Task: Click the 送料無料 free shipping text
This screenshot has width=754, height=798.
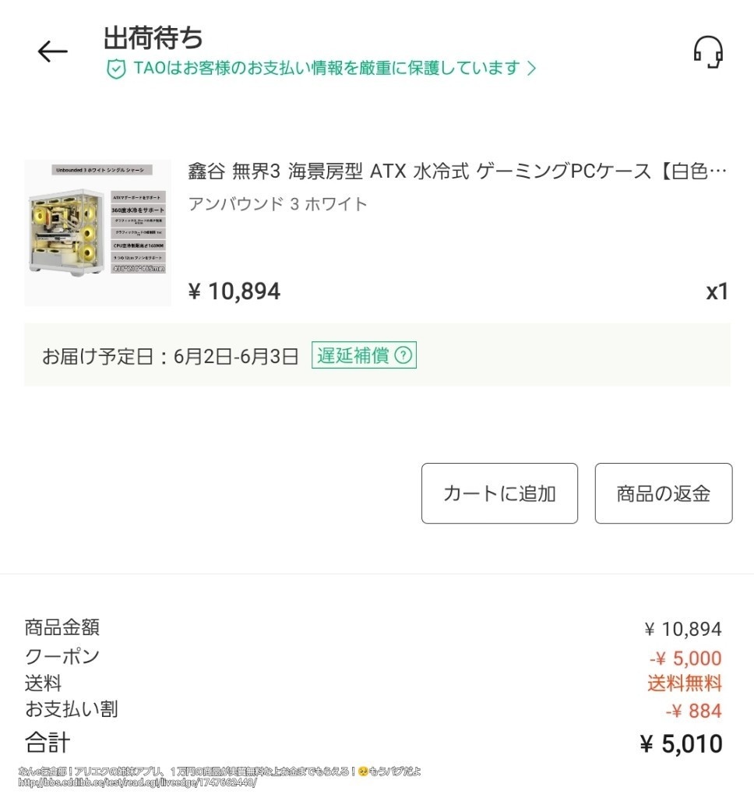Action: tap(684, 683)
